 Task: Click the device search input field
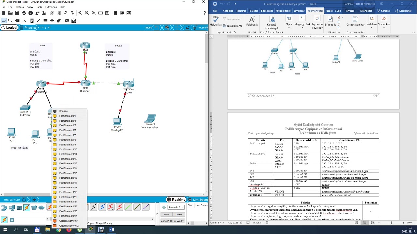pos(23,214)
